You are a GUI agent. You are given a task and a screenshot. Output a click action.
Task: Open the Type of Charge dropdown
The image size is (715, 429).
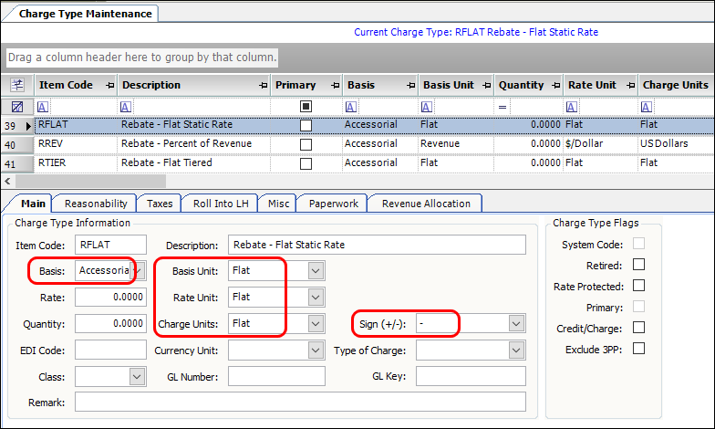coord(516,351)
